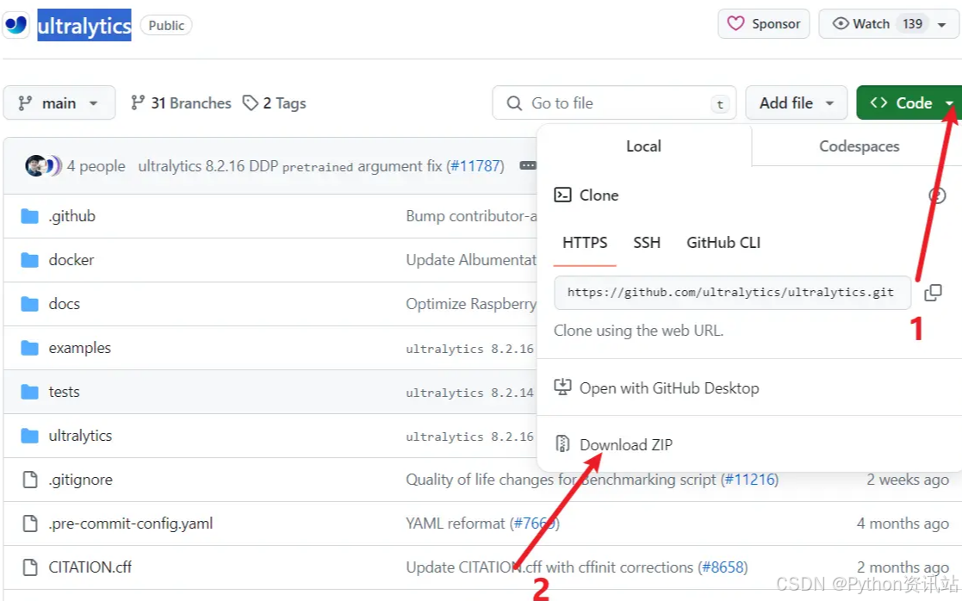The image size is (962, 601).
Task: Click the clone URL text field
Action: tap(733, 293)
